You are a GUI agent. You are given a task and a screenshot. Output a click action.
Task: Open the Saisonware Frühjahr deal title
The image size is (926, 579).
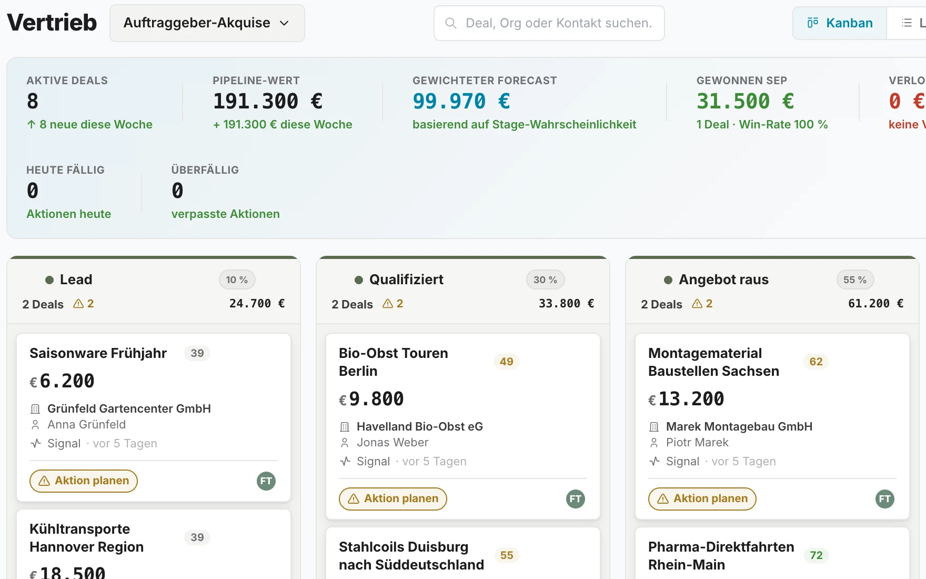pyautogui.click(x=98, y=353)
